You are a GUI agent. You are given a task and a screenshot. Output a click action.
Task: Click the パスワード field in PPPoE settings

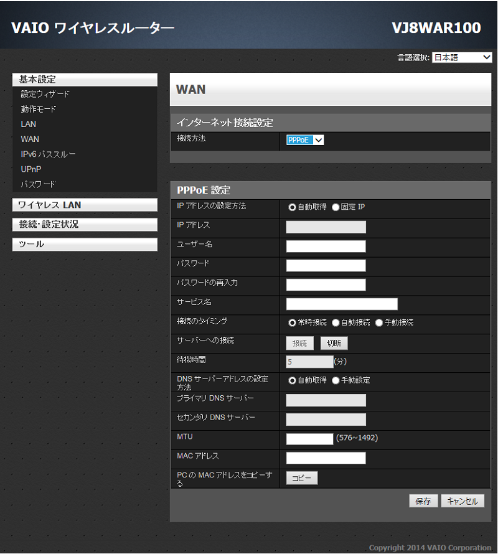click(x=326, y=265)
